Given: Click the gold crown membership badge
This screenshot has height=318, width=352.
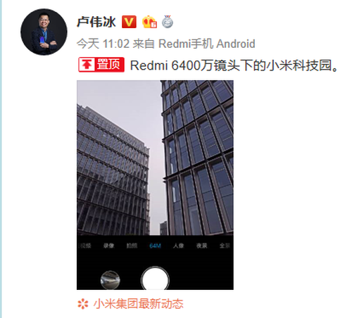Looking at the screenshot, I should 149,22.
